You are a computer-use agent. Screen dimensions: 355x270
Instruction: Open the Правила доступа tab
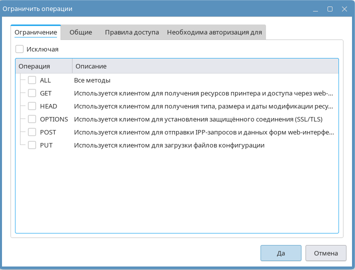tap(131, 32)
